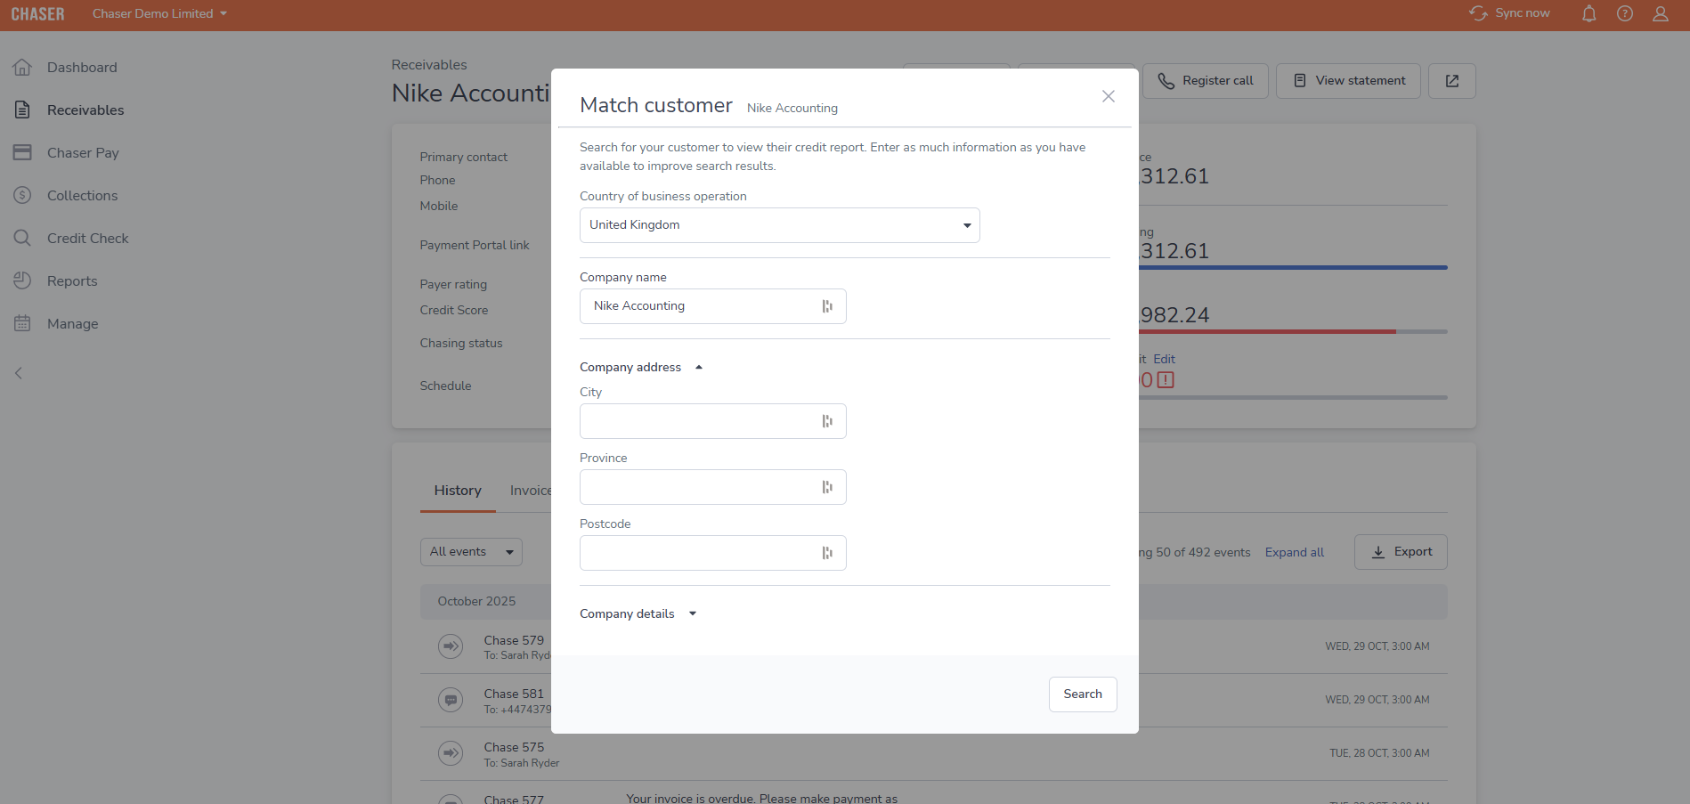Screen dimensions: 1690x804
Task: Open Manage via the calendar icon
Action: pos(22,323)
